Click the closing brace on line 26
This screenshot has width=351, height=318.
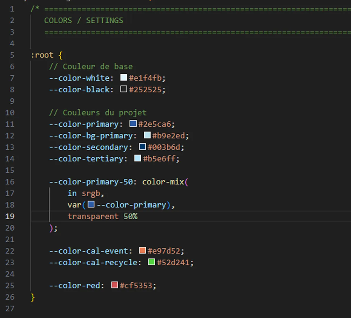32,297
